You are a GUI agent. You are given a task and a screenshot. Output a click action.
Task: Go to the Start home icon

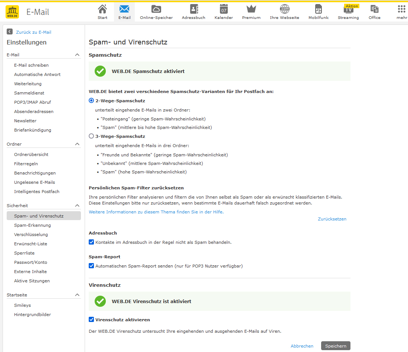(x=102, y=9)
